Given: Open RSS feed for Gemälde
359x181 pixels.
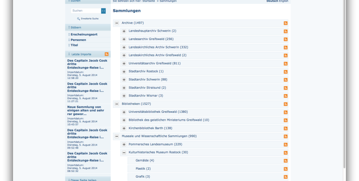Looking at the screenshot, I should coord(286,161).
